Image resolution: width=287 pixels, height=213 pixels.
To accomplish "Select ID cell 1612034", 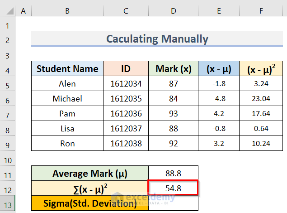I will pyautogui.click(x=126, y=84).
